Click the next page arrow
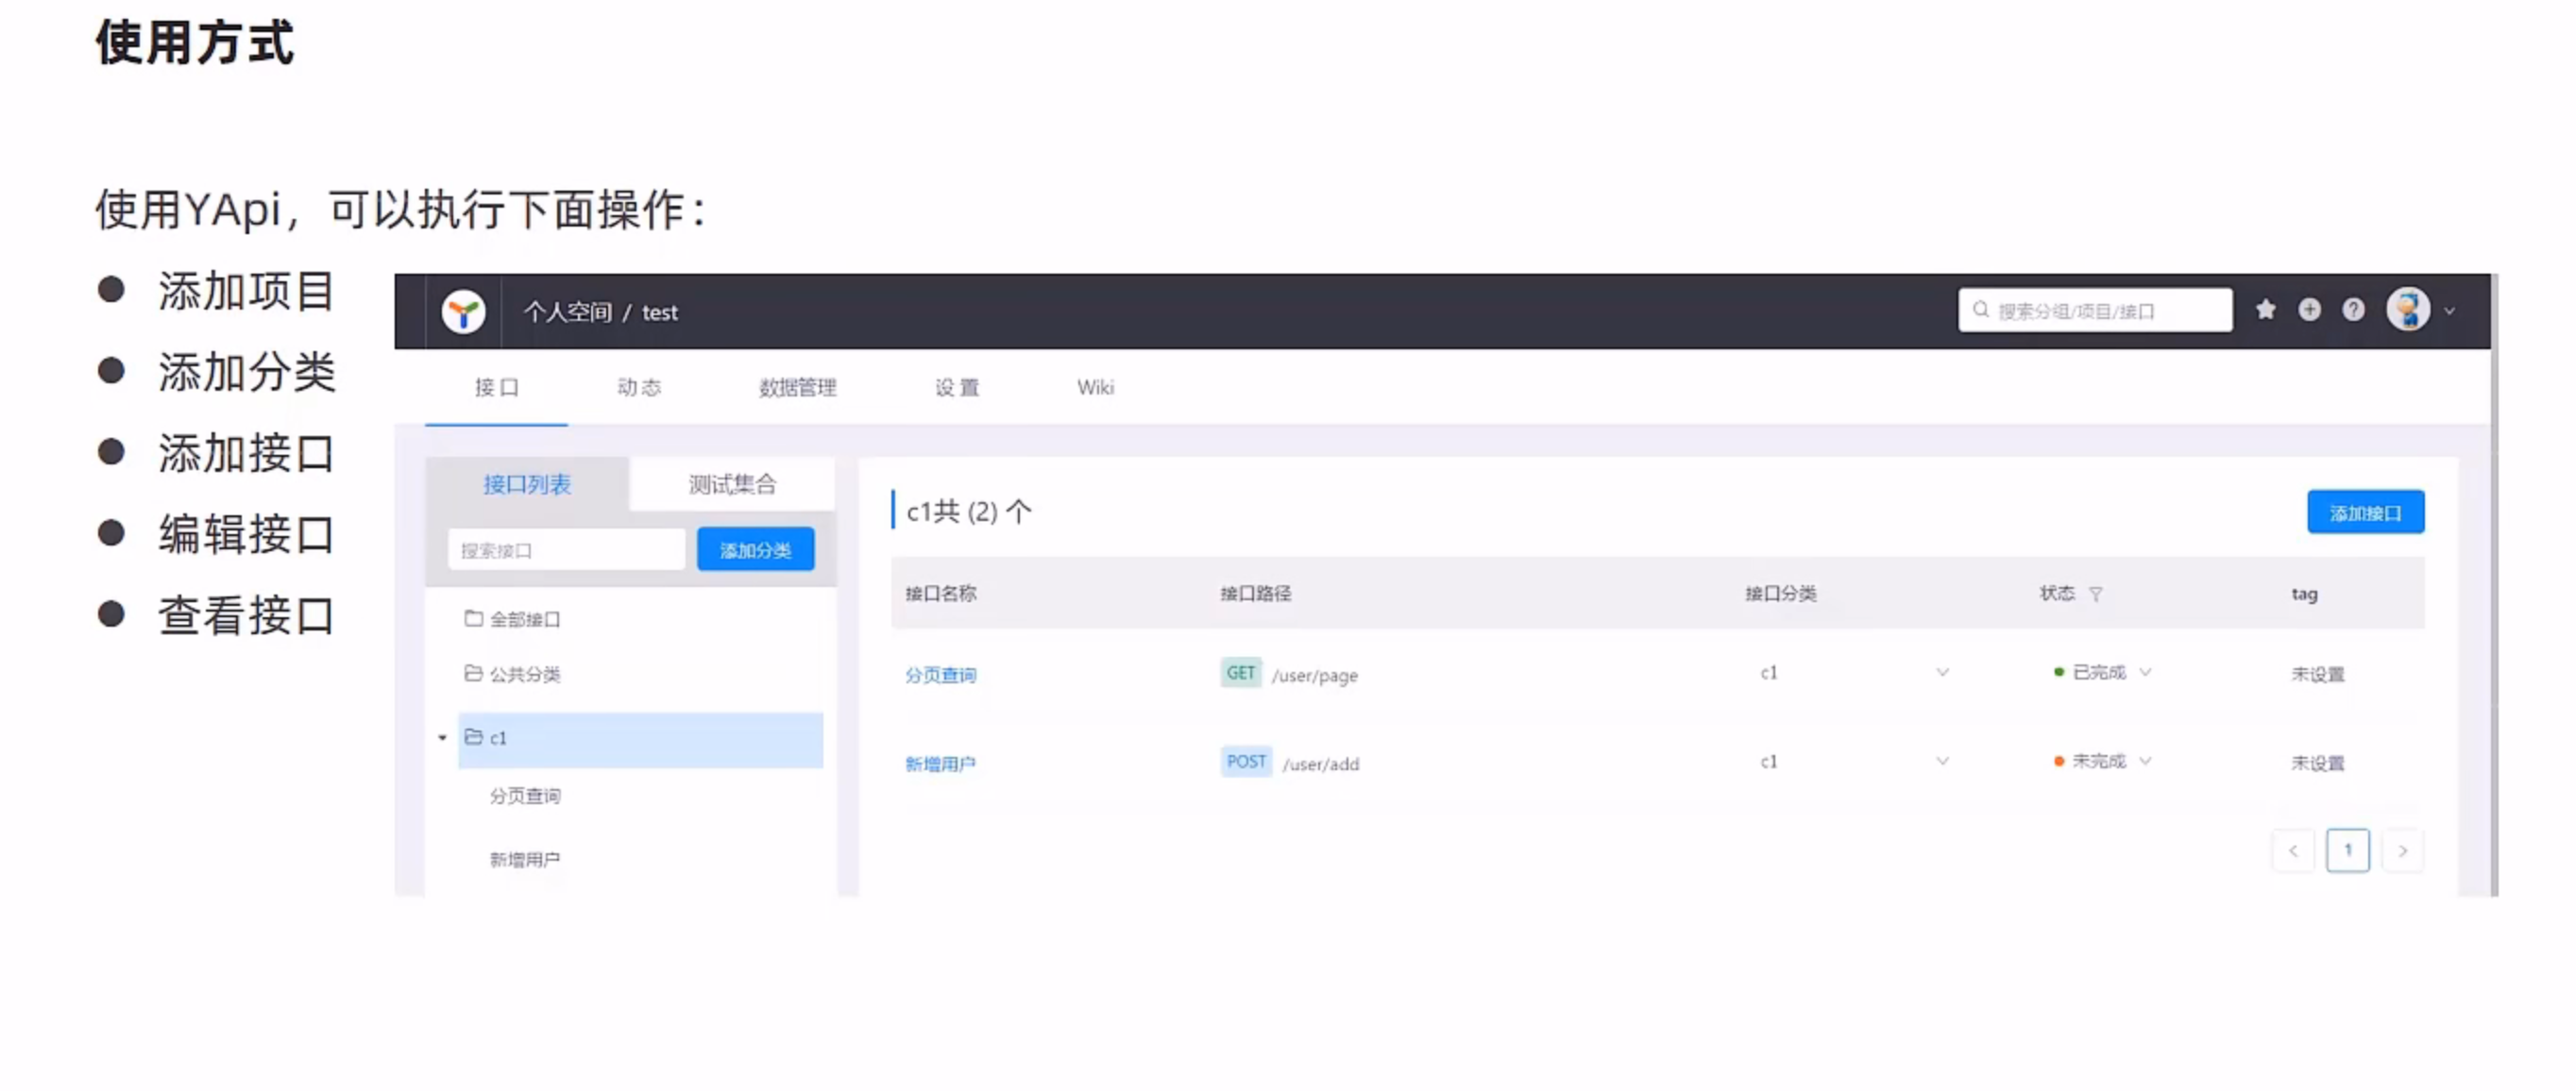Viewport: 2576px width, 1091px height. click(2402, 851)
